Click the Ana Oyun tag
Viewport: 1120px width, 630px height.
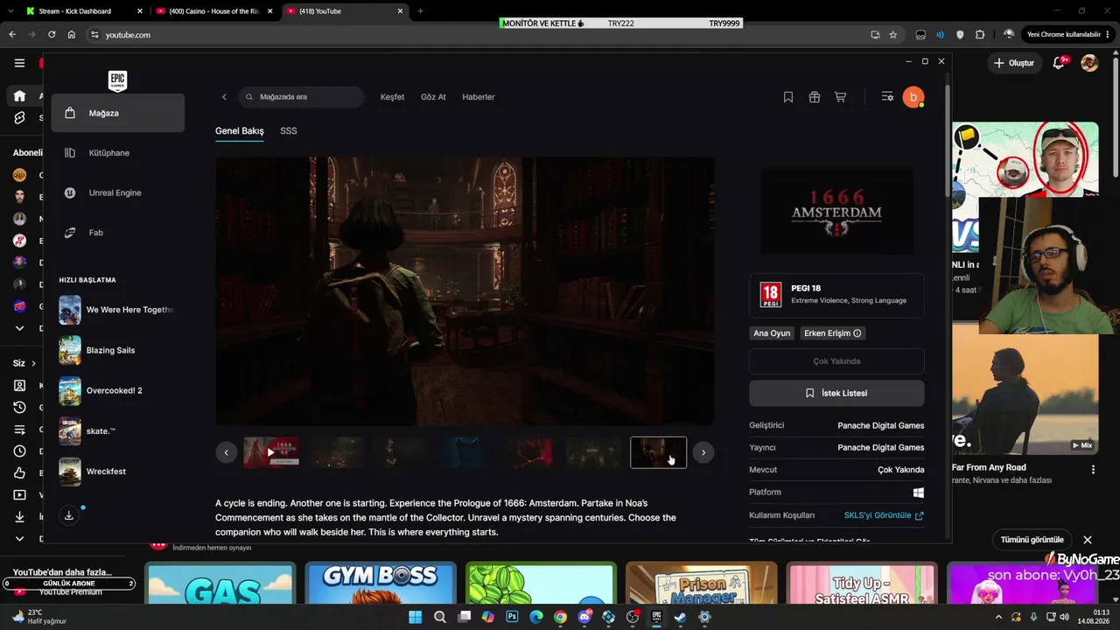click(x=772, y=333)
